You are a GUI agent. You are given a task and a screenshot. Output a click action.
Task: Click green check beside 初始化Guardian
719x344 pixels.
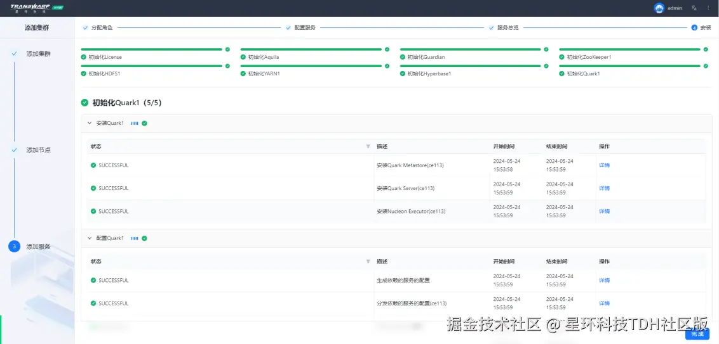point(403,57)
